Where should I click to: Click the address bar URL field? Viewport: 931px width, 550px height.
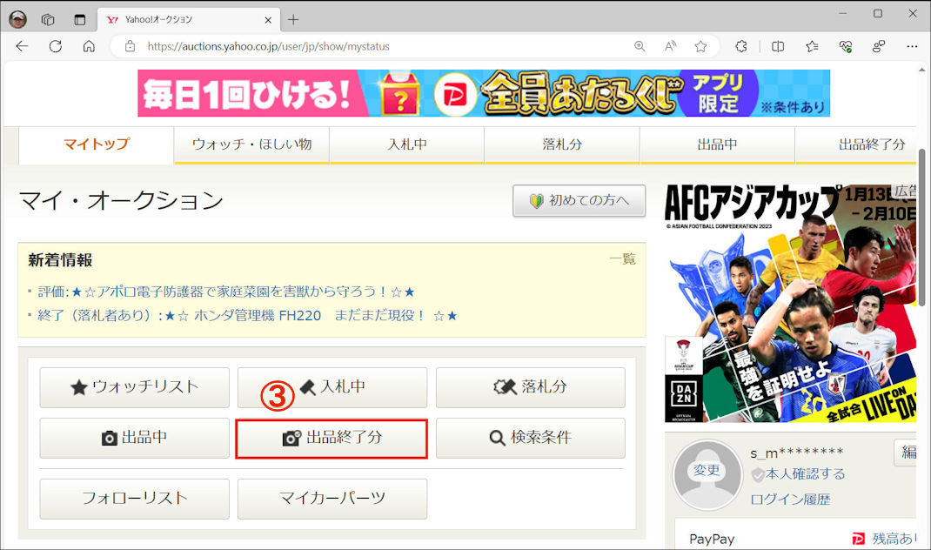click(374, 46)
